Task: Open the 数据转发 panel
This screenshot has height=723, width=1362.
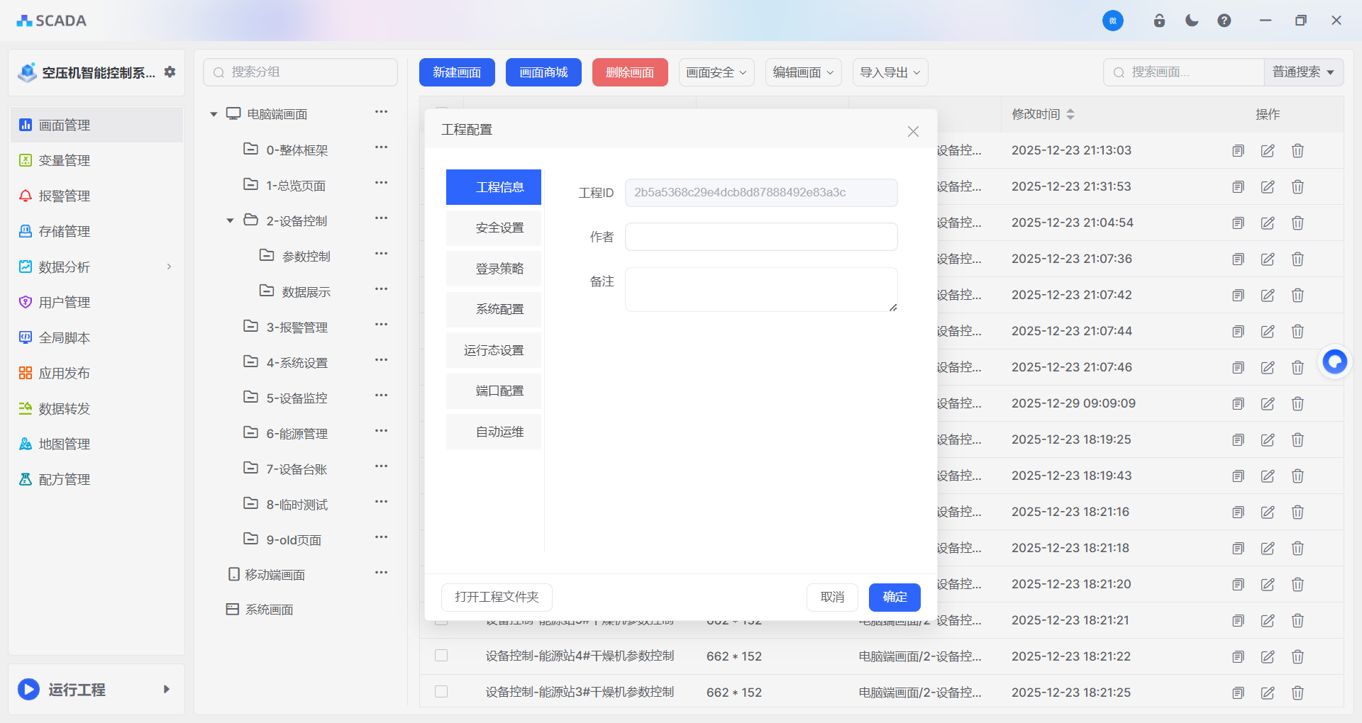Action: point(64,408)
